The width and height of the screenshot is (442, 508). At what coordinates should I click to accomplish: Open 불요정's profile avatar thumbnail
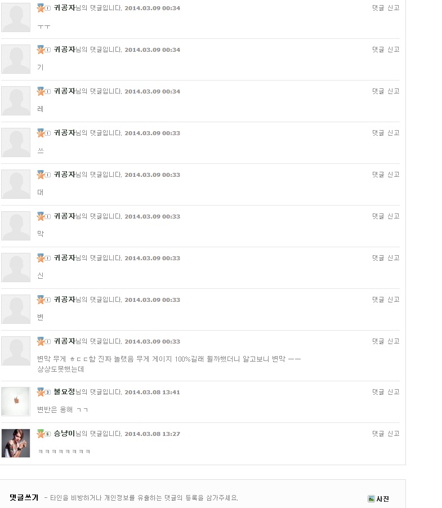[16, 402]
